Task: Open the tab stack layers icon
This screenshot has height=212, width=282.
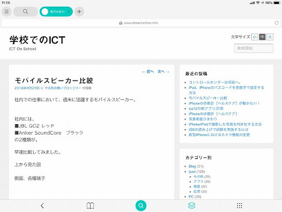Action: (192, 205)
